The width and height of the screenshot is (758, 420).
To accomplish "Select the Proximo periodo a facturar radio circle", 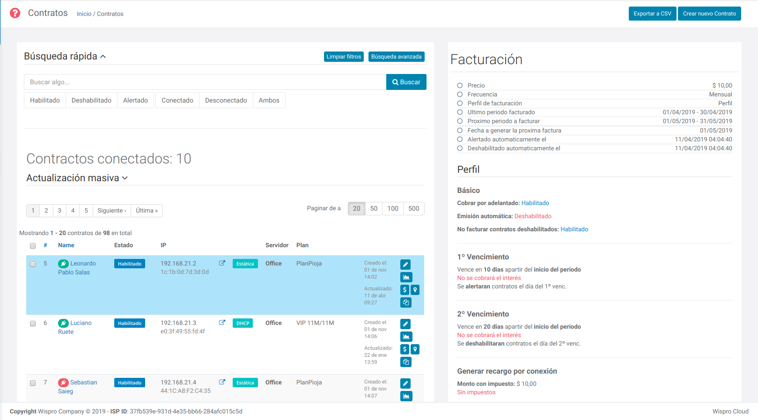I will 460,121.
